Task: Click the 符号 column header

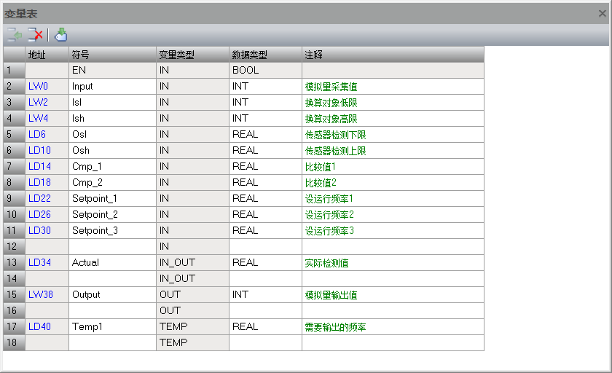Action: click(x=112, y=55)
